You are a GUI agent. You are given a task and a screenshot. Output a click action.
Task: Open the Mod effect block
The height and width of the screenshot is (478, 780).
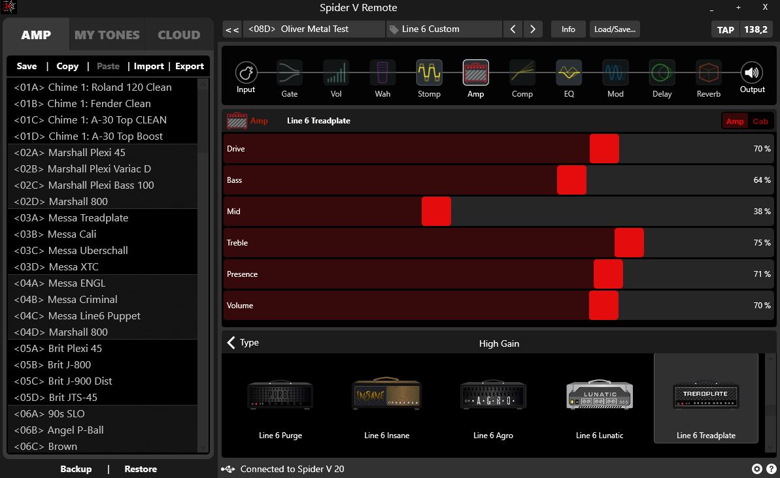615,72
